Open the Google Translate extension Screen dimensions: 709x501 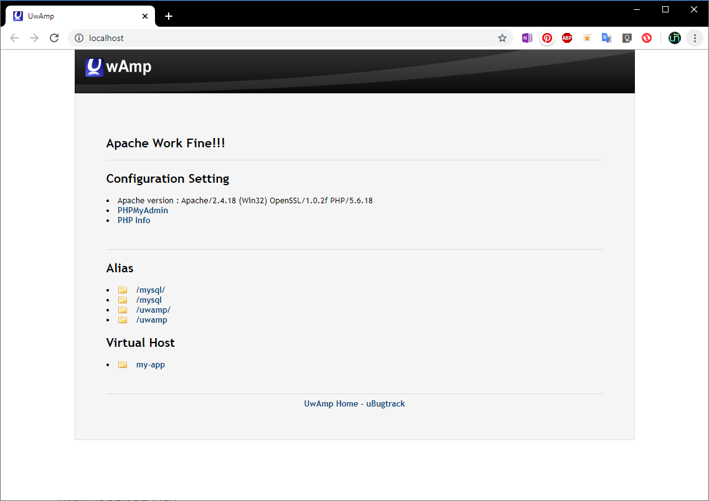(607, 38)
